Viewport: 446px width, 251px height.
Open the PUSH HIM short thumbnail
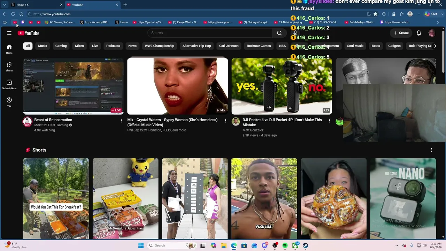(264, 199)
